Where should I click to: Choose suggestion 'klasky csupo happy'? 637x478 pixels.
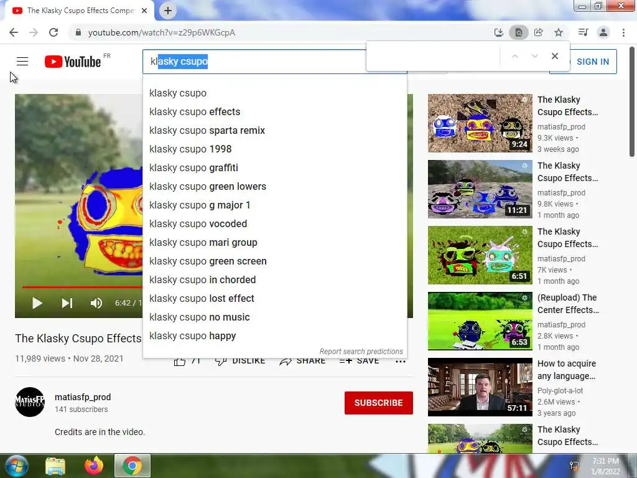point(274,336)
